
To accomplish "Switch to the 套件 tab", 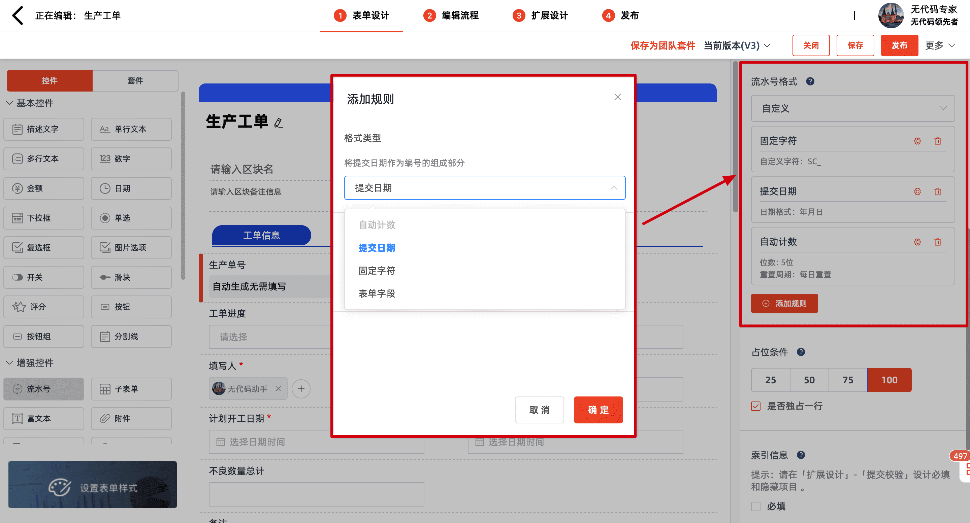I will [x=135, y=80].
